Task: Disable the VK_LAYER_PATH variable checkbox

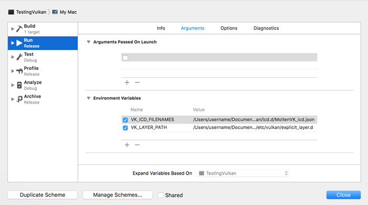Action: (x=125, y=128)
